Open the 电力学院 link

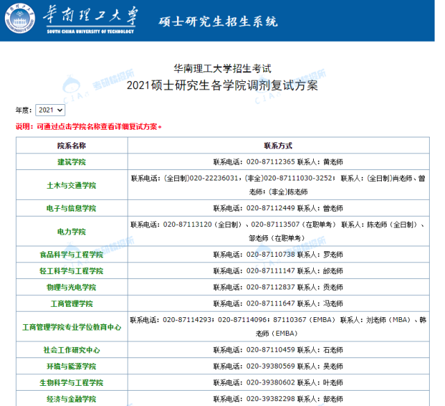[x=72, y=232]
